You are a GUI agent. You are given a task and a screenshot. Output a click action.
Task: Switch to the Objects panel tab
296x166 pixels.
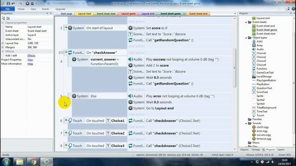(244, 149)
